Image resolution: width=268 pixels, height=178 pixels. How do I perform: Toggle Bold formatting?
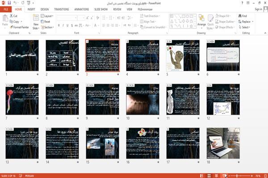59,25
